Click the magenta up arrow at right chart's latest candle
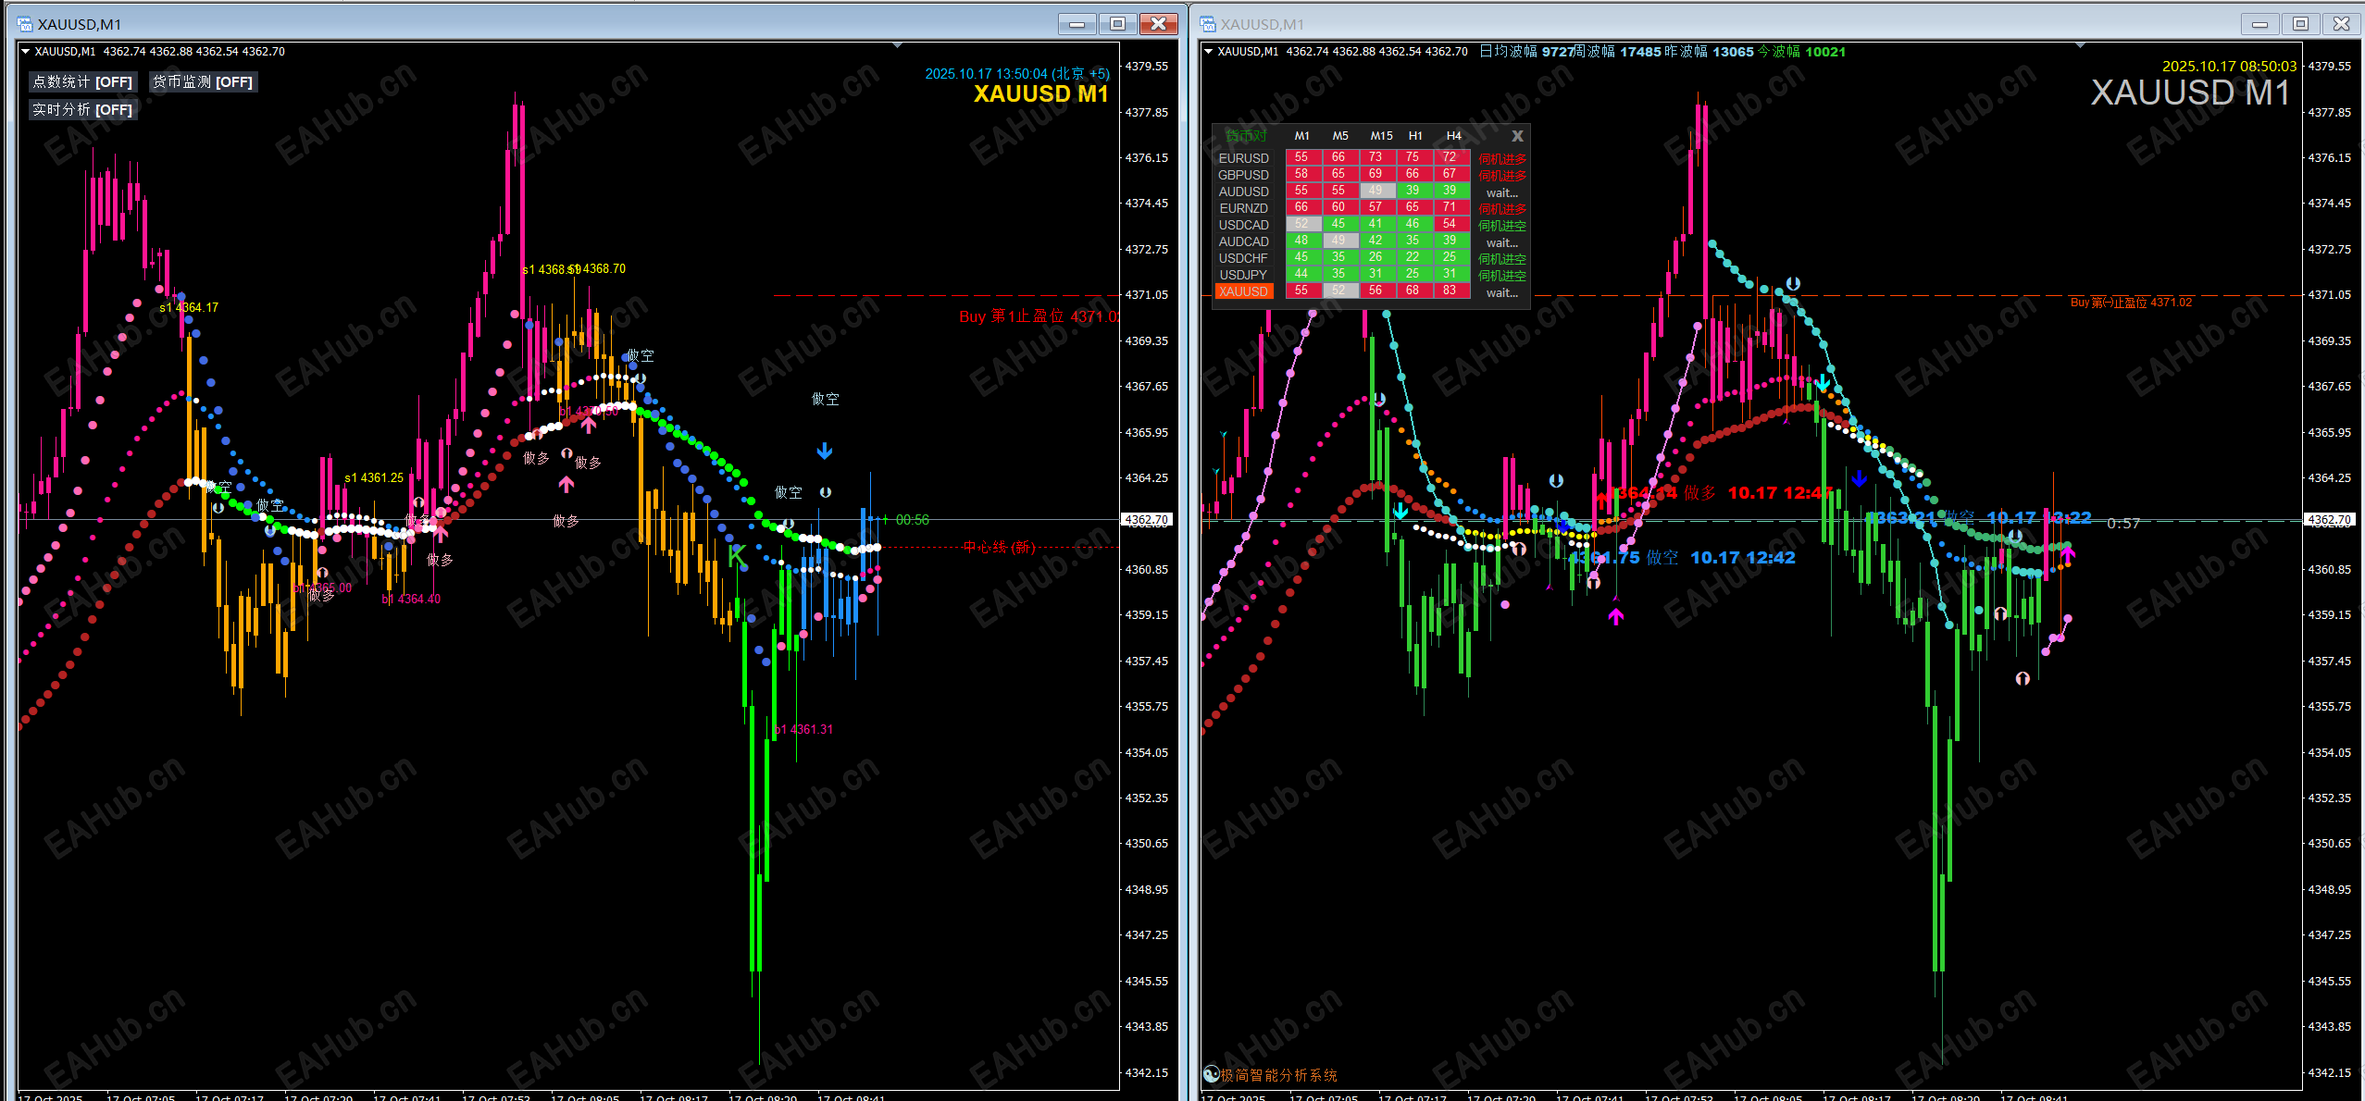 coord(2068,554)
